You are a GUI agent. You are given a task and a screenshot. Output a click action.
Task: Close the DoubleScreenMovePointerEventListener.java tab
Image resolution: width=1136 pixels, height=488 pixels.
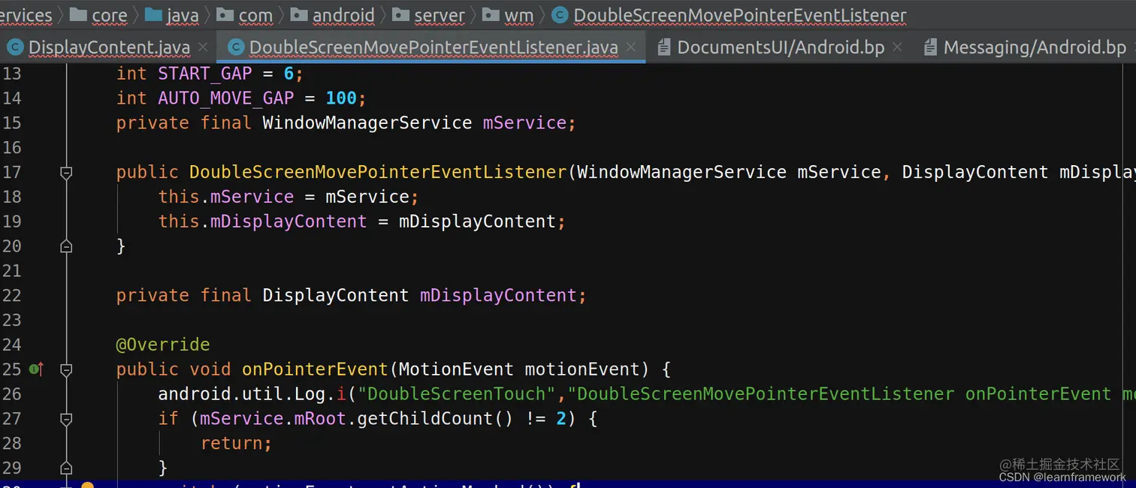[x=631, y=47]
